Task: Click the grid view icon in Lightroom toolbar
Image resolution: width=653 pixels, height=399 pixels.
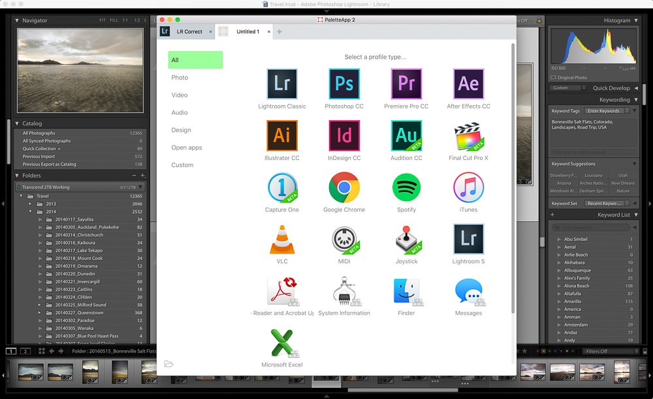Action: [x=42, y=351]
